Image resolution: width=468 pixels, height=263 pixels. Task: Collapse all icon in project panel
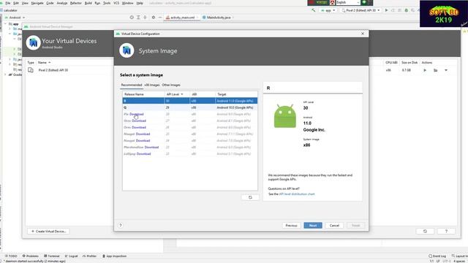(x=145, y=18)
